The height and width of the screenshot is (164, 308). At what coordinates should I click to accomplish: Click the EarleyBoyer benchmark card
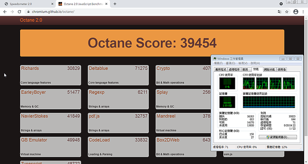click(x=50, y=99)
